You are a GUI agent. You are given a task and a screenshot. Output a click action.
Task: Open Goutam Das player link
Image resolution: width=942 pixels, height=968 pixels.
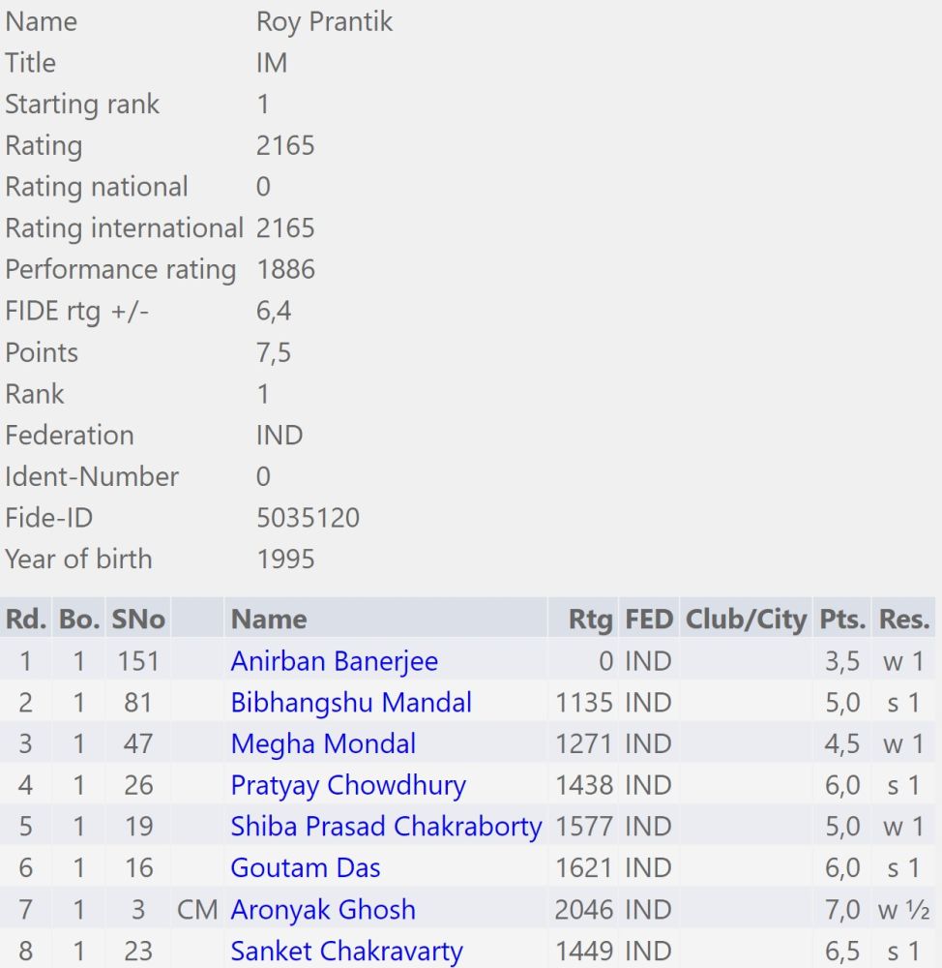pyautogui.click(x=306, y=868)
